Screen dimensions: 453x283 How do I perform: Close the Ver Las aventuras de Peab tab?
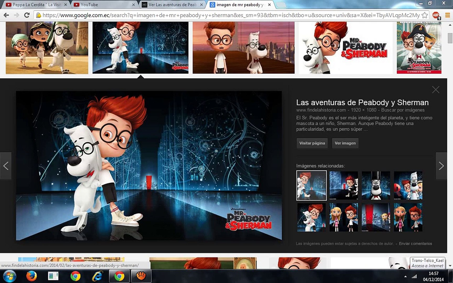(x=201, y=5)
